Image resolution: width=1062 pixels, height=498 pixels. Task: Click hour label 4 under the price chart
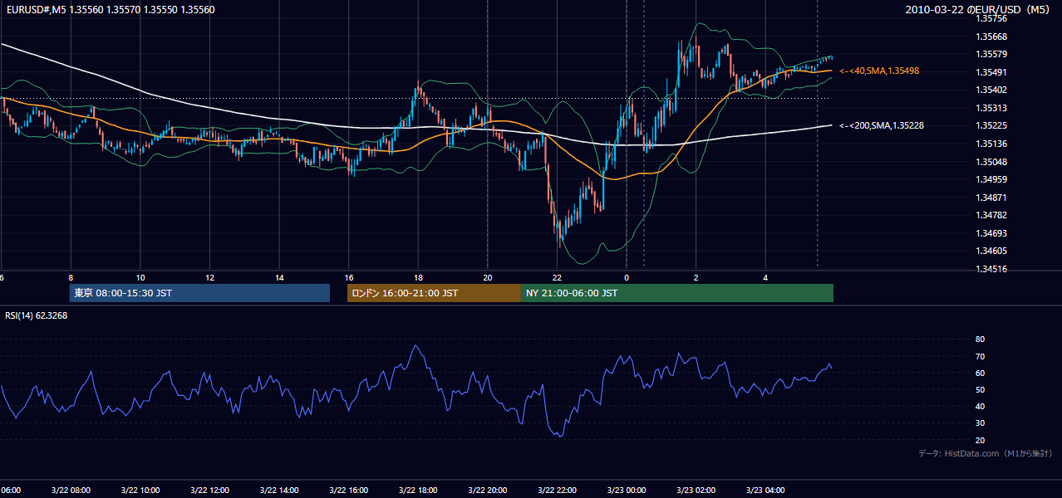pyautogui.click(x=765, y=277)
